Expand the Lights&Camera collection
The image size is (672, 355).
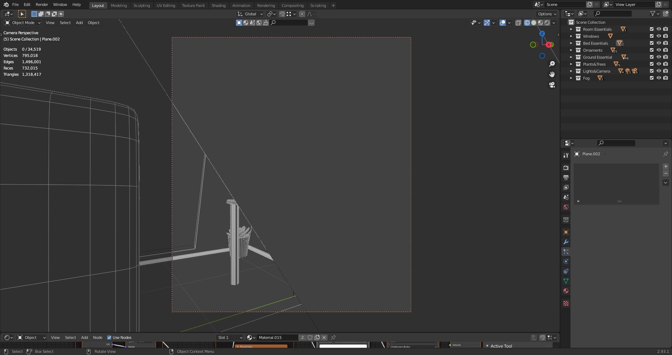(571, 71)
